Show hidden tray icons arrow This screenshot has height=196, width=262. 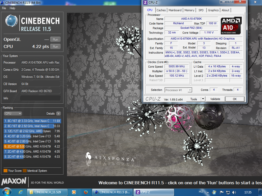click(x=208, y=192)
